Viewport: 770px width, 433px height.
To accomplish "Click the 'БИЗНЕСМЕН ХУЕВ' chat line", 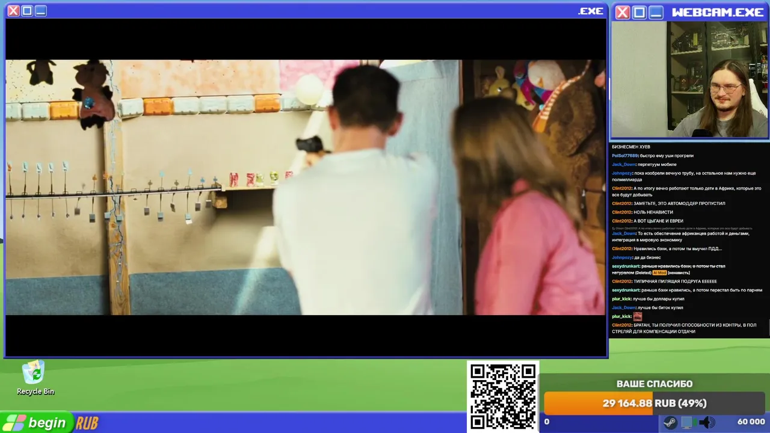I will [x=631, y=147].
